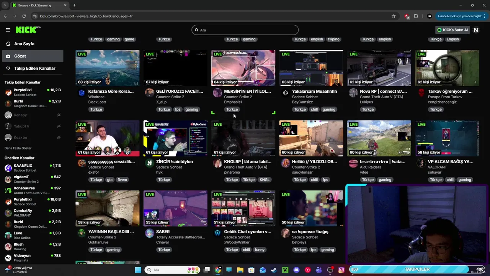Click GokhanLive channel avatar
The width and height of the screenshot is (490, 276).
click(x=82, y=233)
